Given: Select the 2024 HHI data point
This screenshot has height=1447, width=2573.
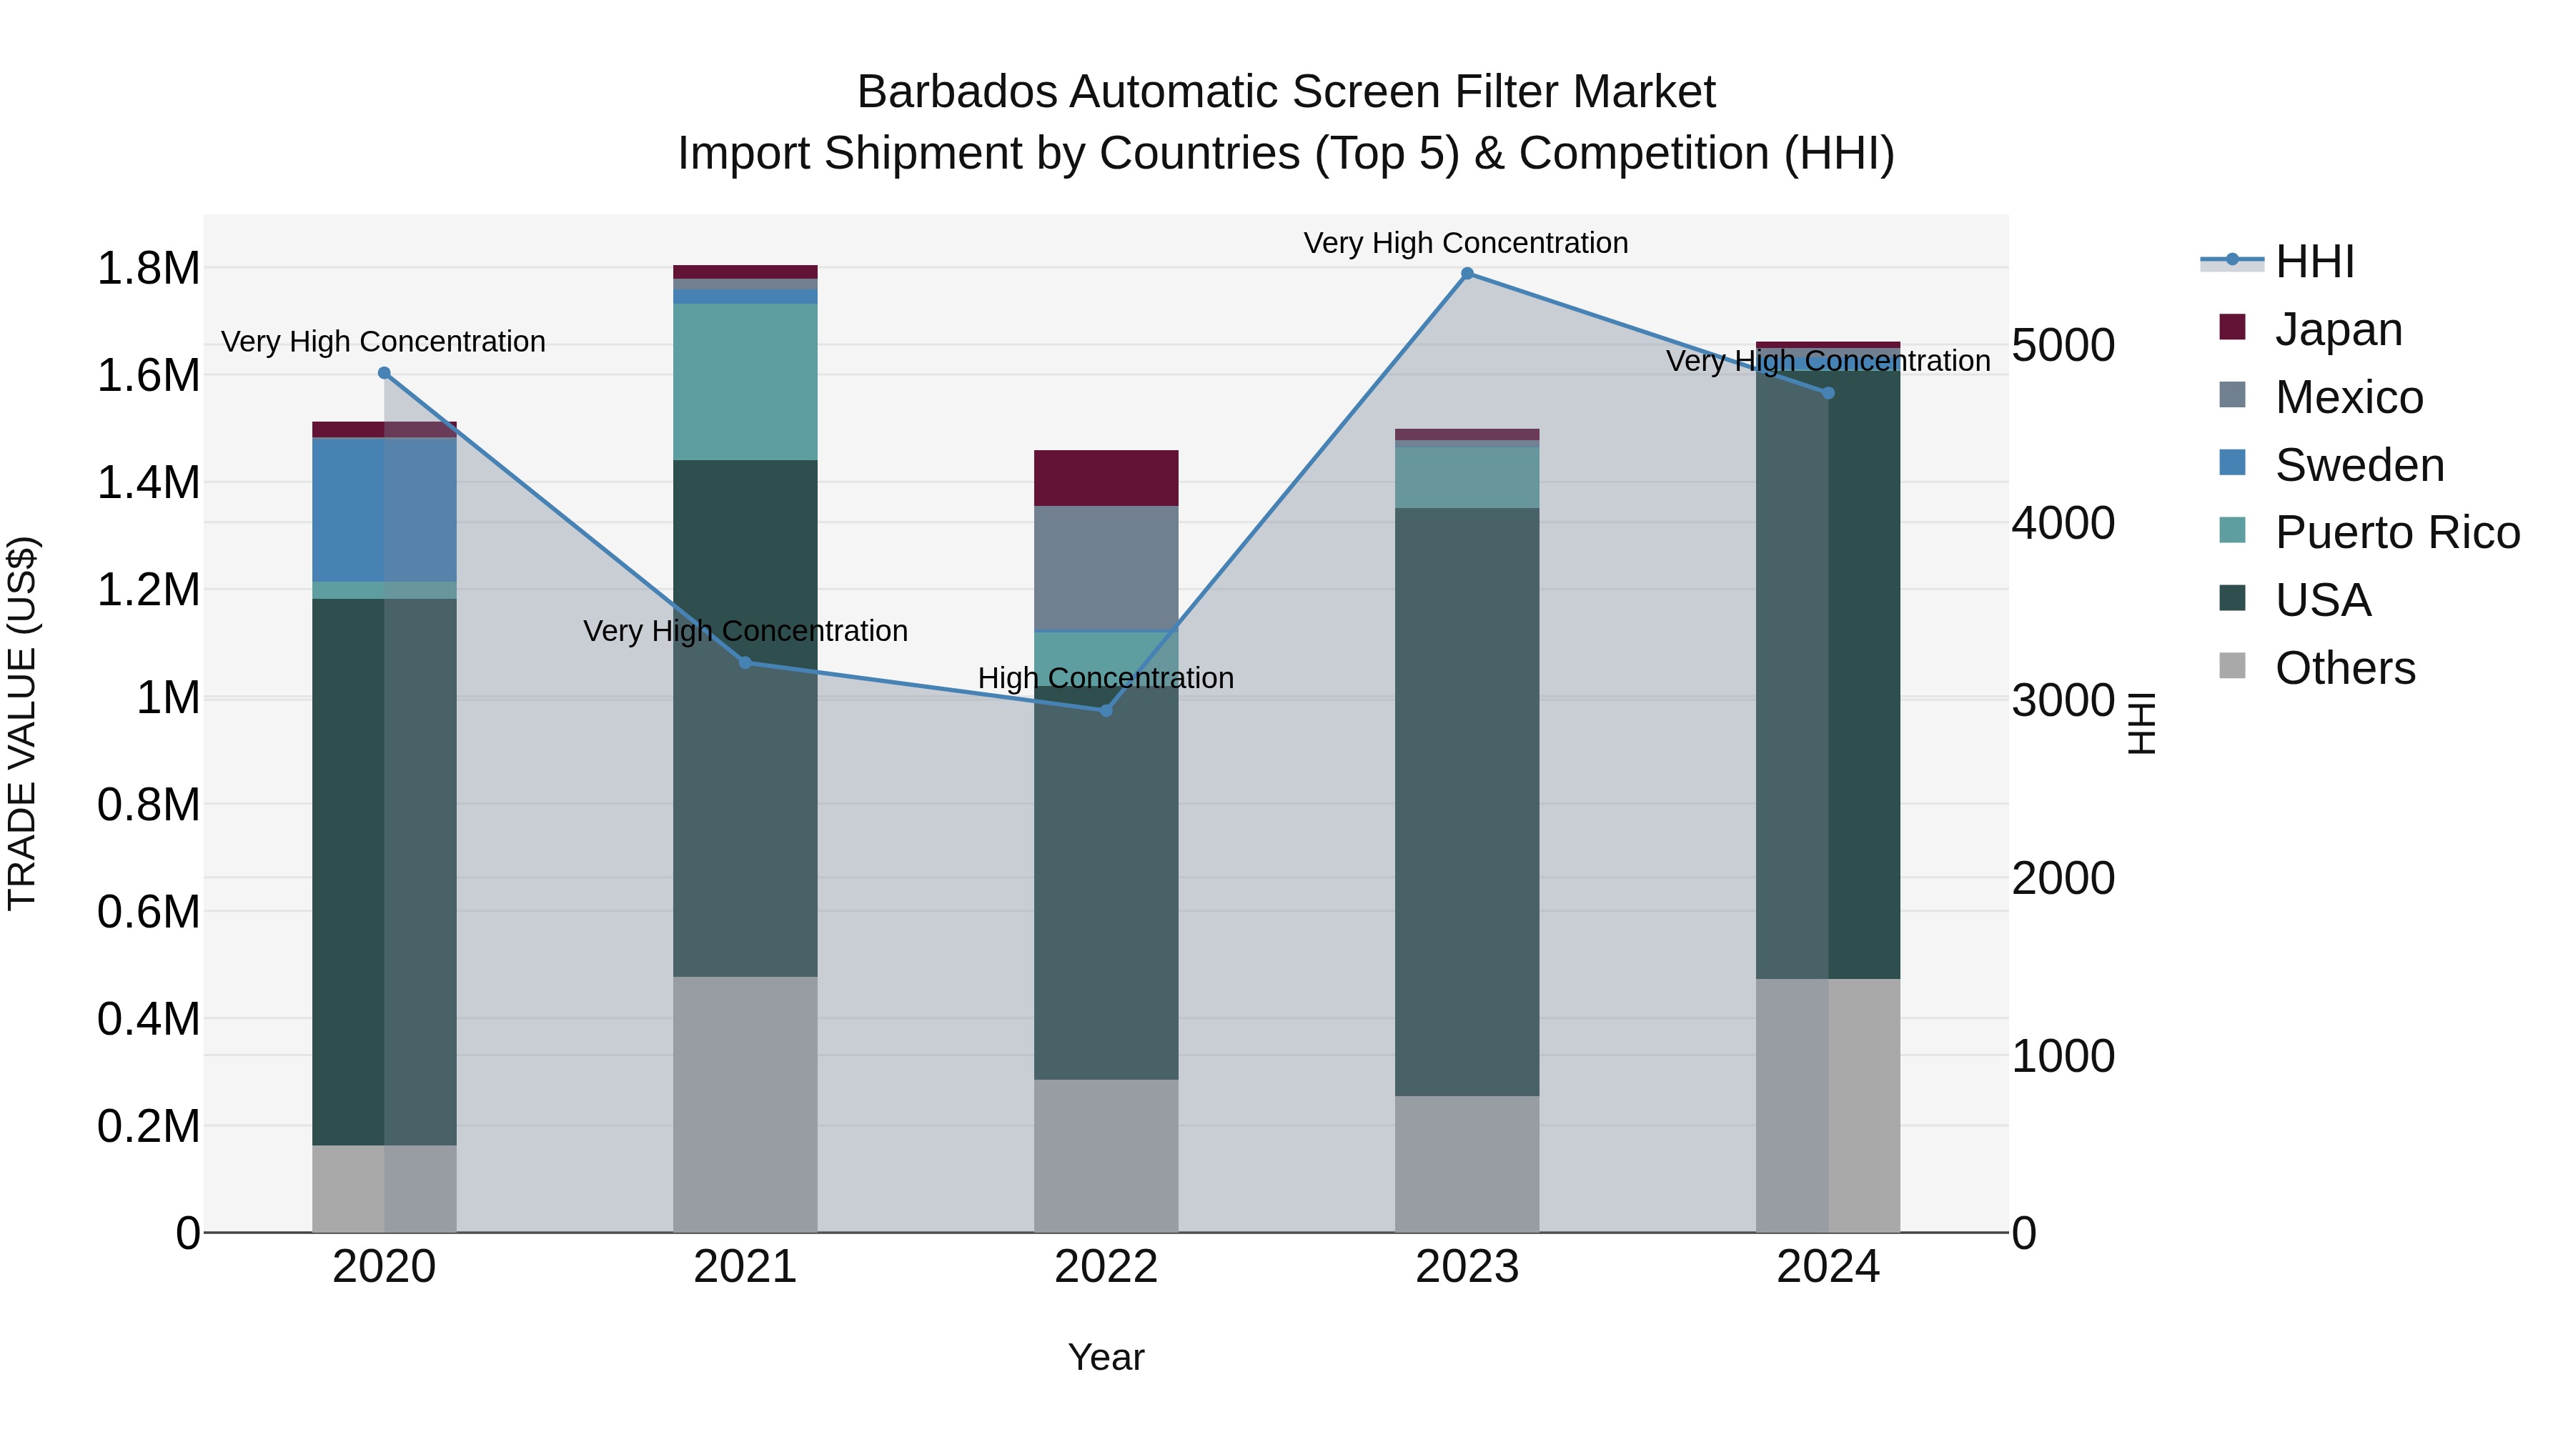Looking at the screenshot, I should pyautogui.click(x=1829, y=394).
